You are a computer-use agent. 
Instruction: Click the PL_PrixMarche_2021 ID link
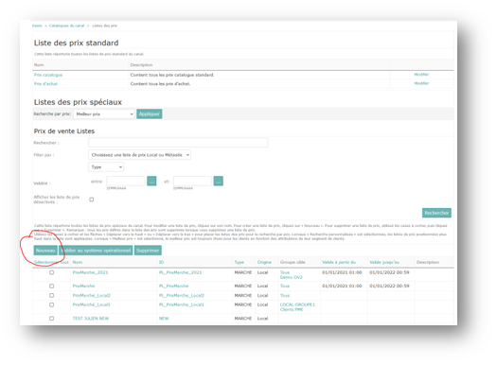click(181, 272)
